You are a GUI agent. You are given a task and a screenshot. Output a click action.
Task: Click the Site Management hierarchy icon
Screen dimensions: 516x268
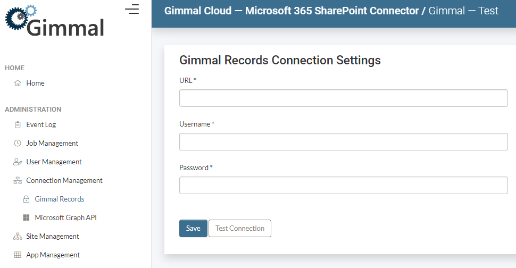(18, 237)
